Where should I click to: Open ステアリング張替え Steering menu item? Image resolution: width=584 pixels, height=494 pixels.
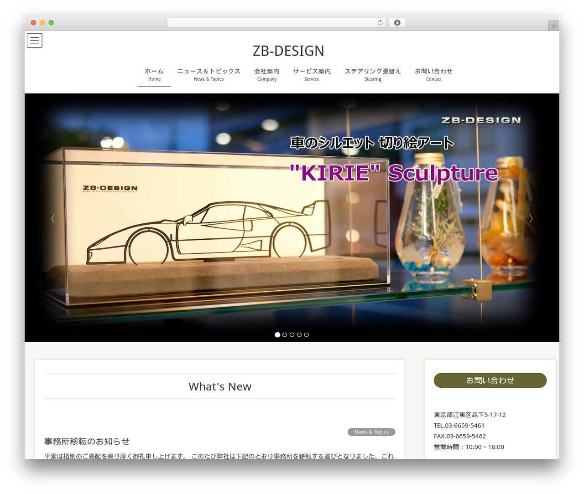(373, 75)
